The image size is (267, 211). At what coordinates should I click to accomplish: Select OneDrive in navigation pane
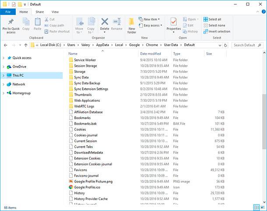coord(19,67)
